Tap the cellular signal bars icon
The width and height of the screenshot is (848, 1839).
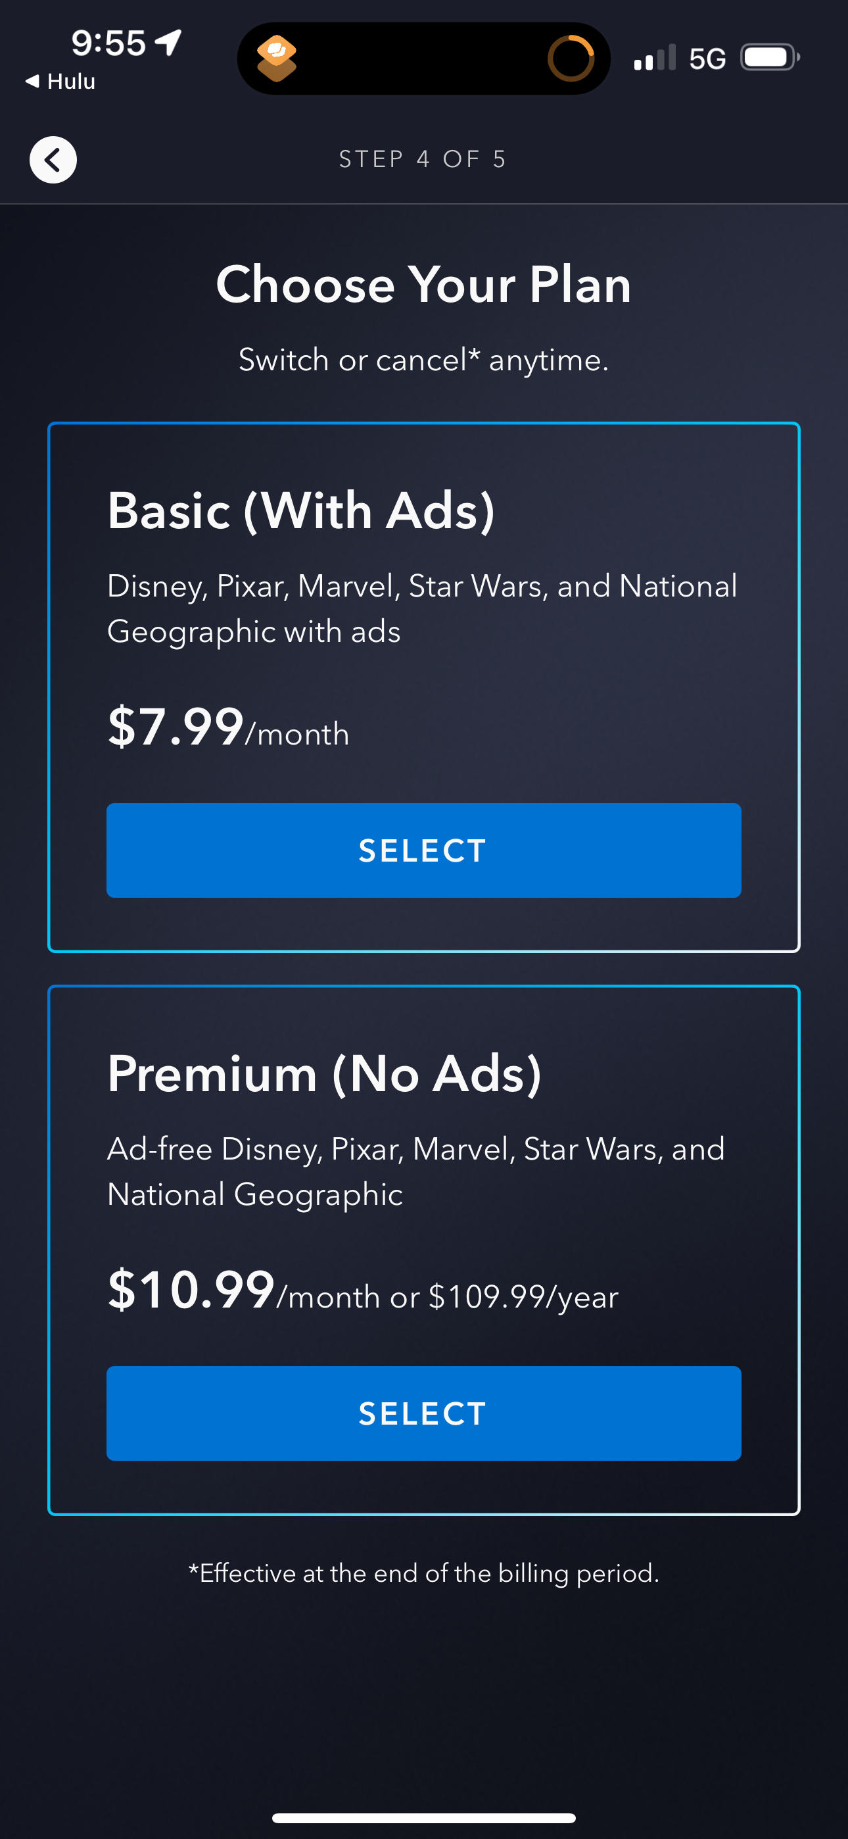coord(654,58)
